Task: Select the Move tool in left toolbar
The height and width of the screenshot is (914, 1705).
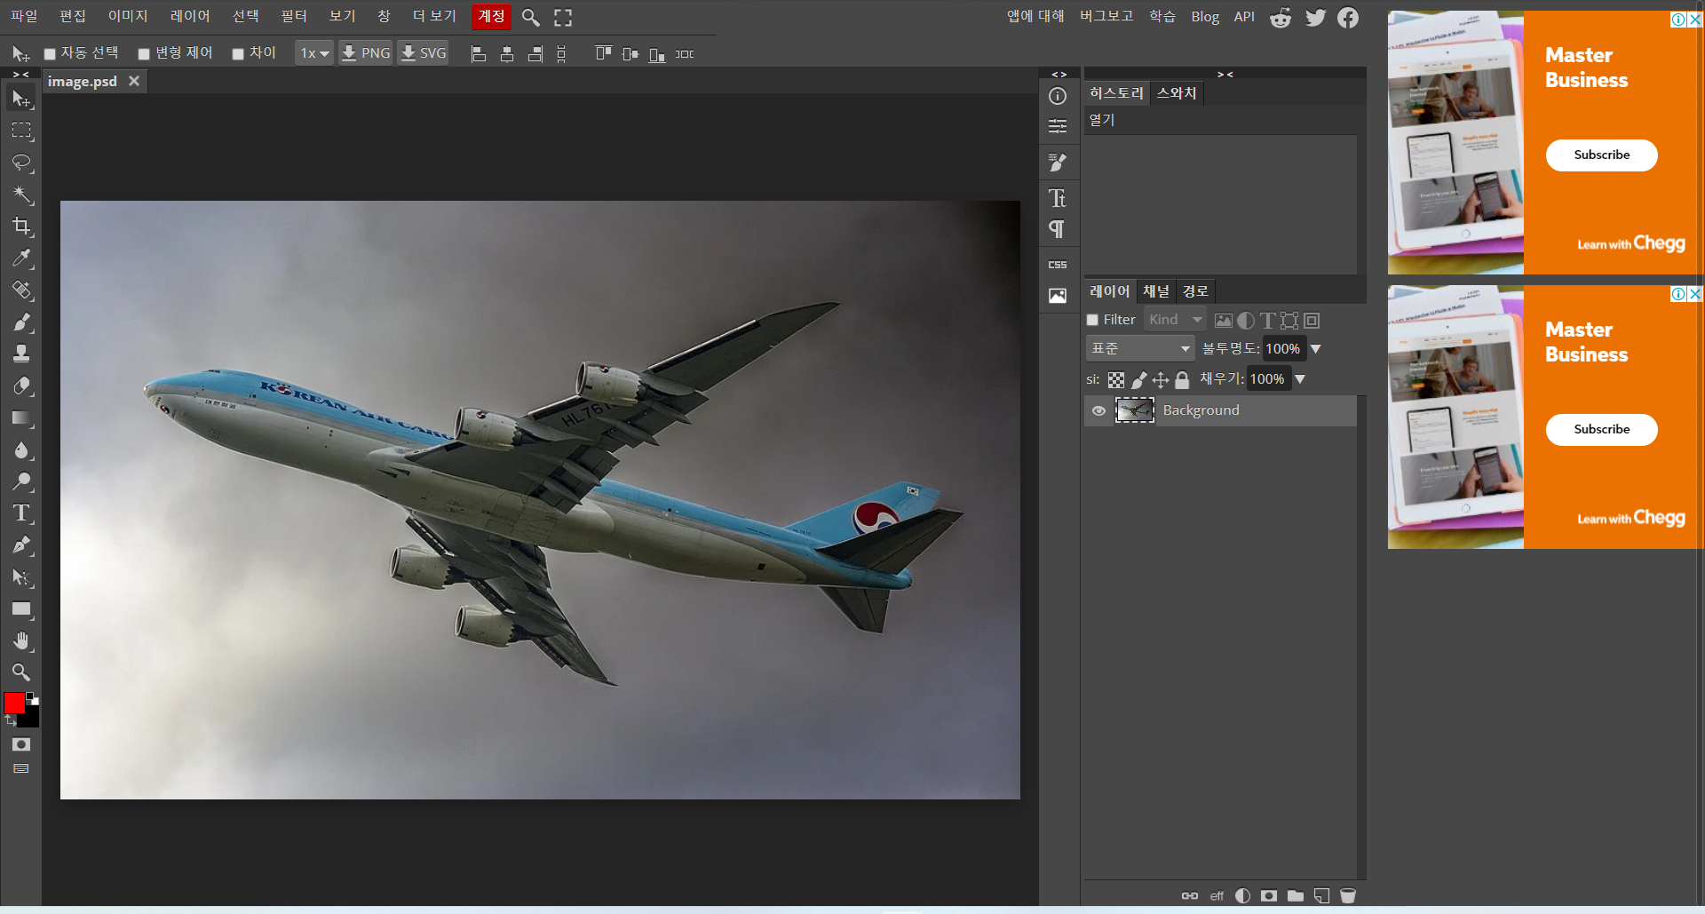Action: pos(21,99)
